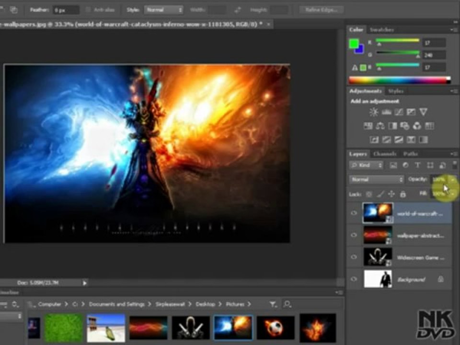Swap height and width arrows icon
This screenshot has width=460, height=345.
(237, 10)
